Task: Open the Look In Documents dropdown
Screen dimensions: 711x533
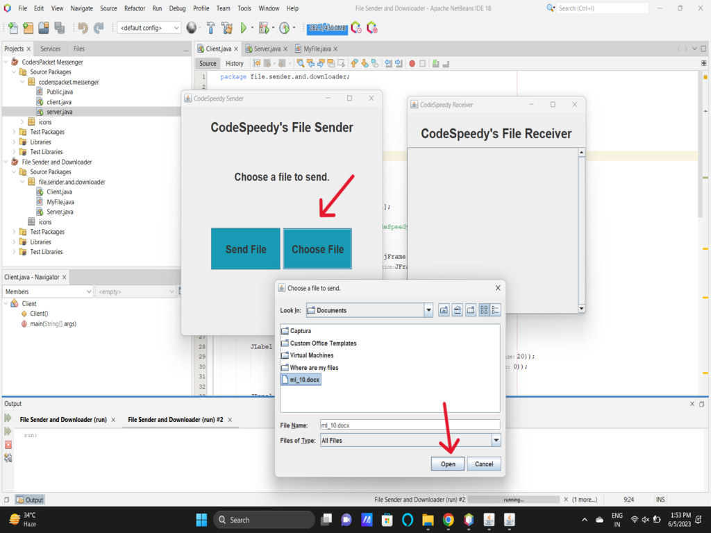Action: click(x=428, y=310)
